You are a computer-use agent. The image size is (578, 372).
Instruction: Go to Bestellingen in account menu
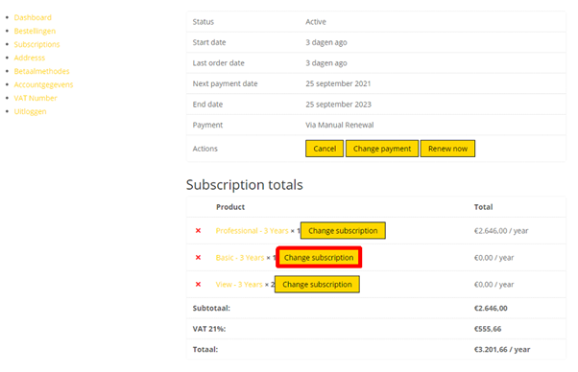coord(35,31)
